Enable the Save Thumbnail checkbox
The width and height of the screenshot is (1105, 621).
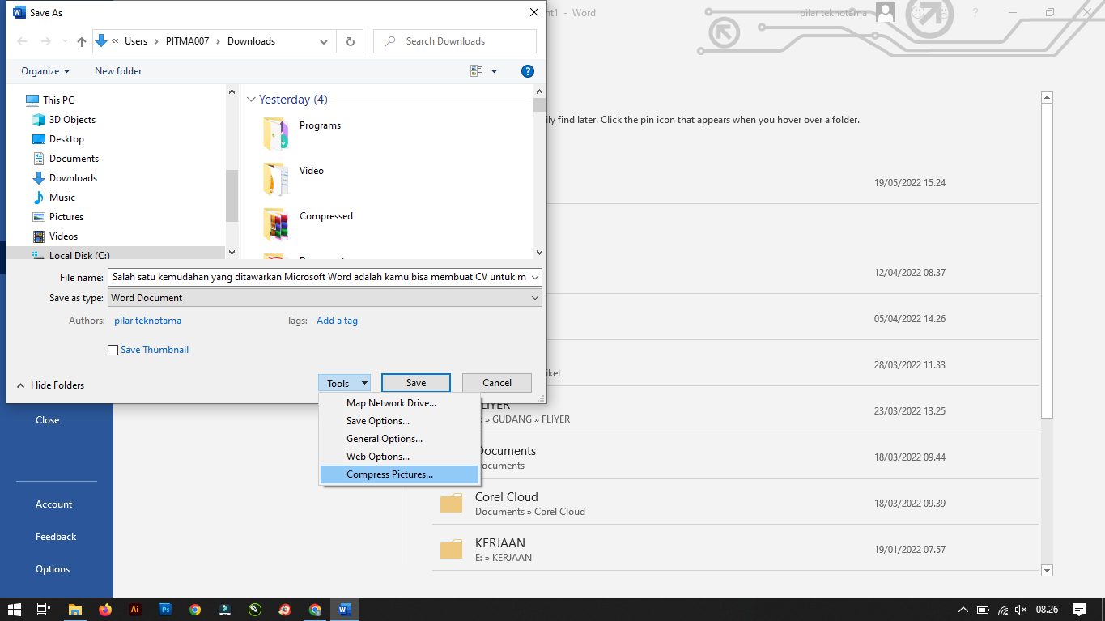tap(113, 350)
